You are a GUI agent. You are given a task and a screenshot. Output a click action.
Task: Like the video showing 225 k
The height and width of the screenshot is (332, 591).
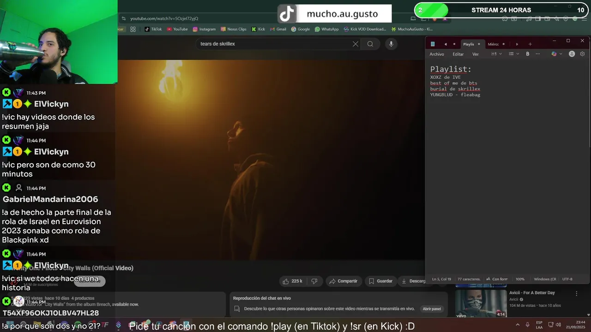[292, 281]
